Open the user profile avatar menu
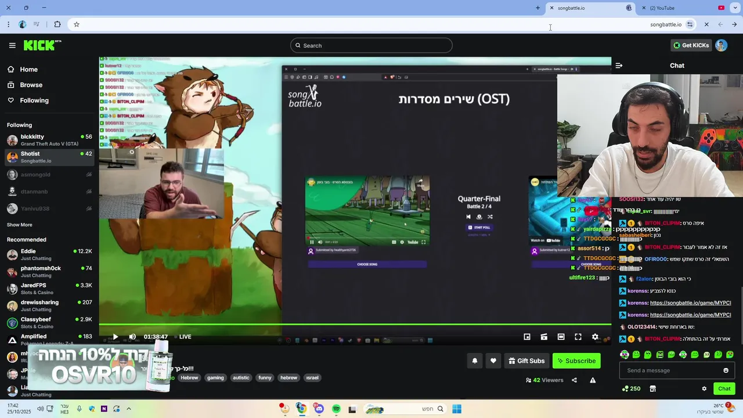This screenshot has width=743, height=418. point(721,45)
